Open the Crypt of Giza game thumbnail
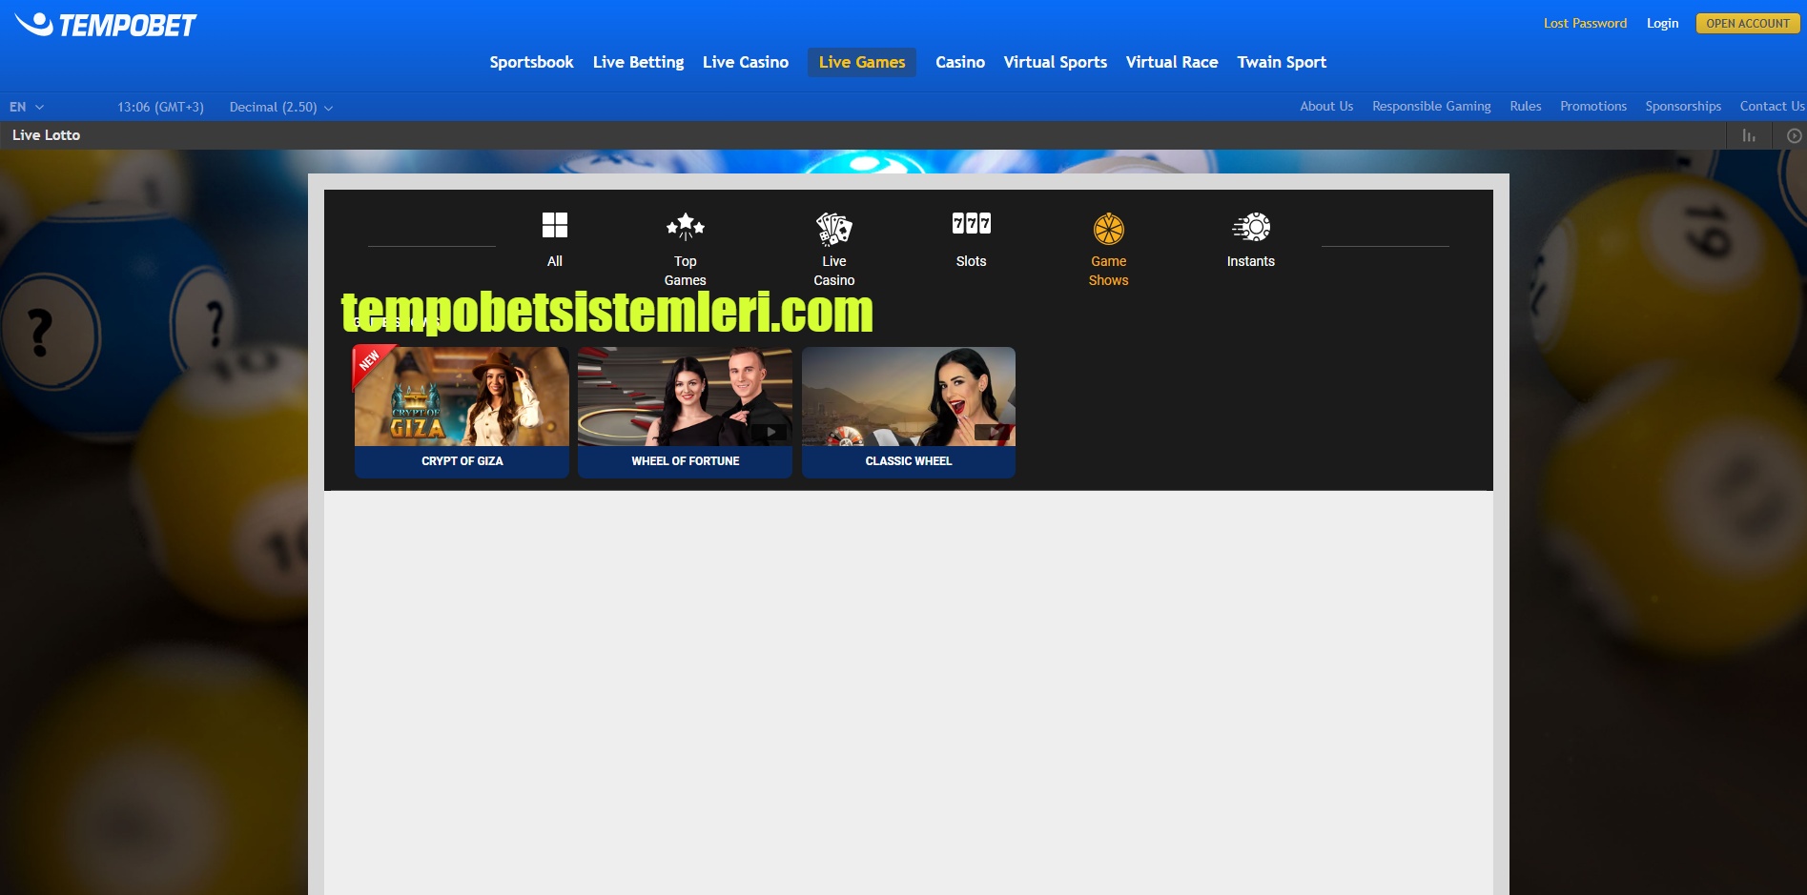This screenshot has height=895, width=1807. click(x=462, y=397)
